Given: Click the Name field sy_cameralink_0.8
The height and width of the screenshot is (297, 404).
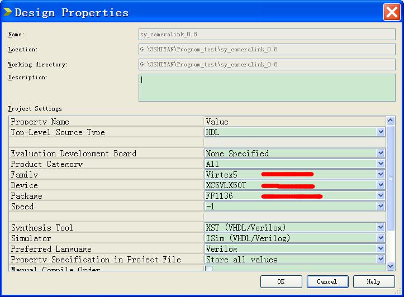Looking at the screenshot, I should coord(267,34).
